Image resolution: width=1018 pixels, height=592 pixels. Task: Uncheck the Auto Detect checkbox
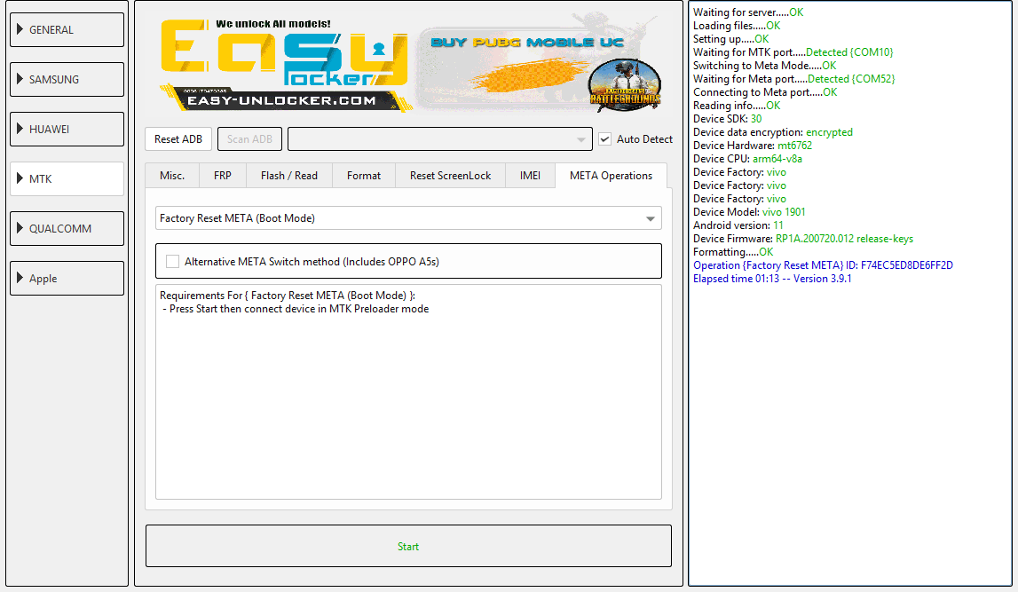(604, 138)
